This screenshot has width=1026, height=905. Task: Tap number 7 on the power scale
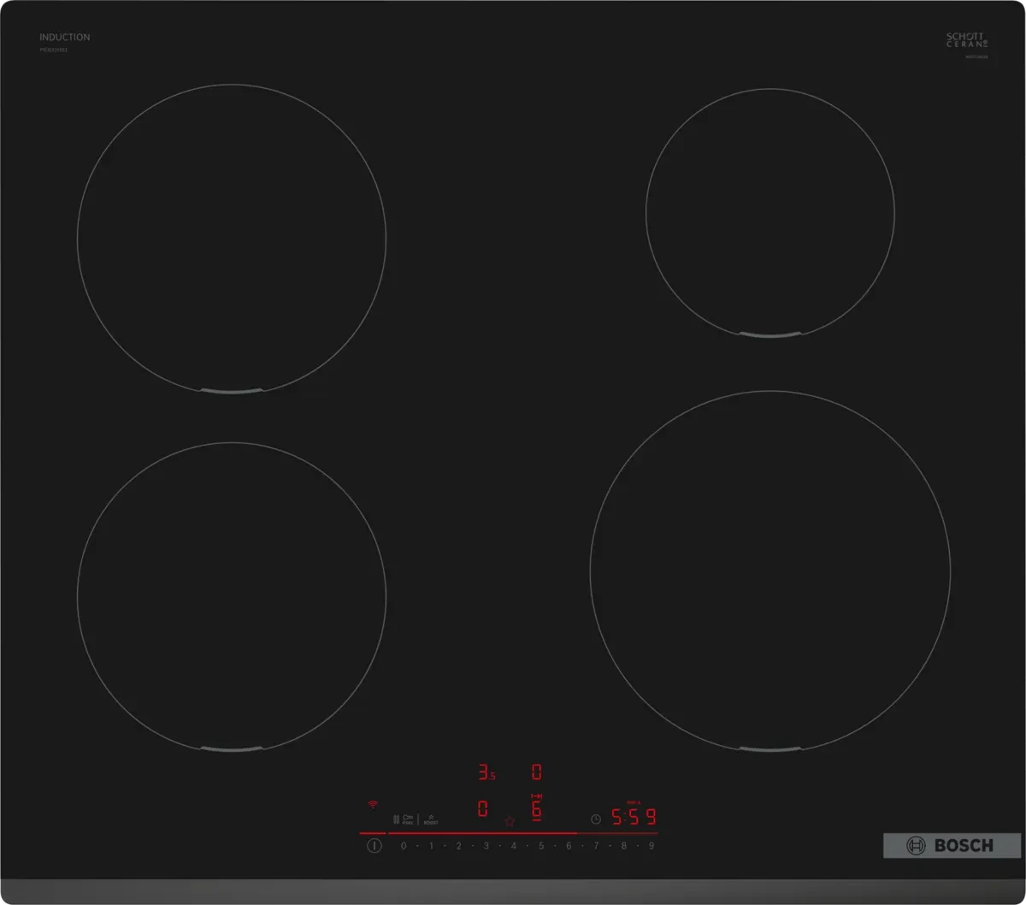coord(596,846)
